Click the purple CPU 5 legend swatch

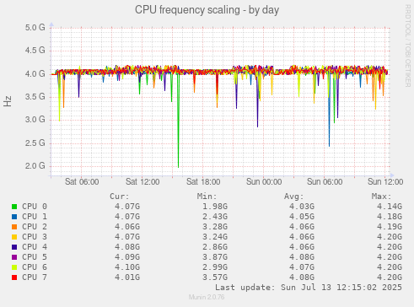14,257
